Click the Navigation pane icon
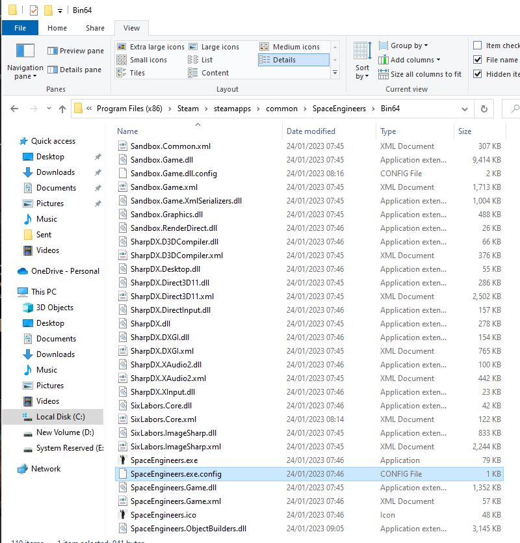The width and height of the screenshot is (520, 543). (x=25, y=51)
